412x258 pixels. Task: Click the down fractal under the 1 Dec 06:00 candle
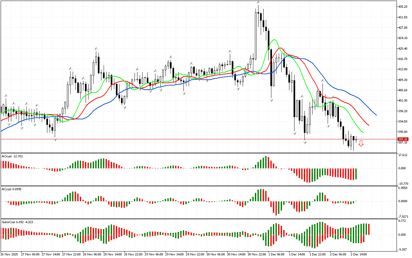tap(271, 101)
